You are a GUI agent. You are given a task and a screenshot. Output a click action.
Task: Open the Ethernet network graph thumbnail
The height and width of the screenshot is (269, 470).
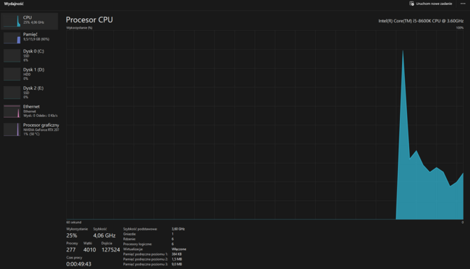pos(12,111)
